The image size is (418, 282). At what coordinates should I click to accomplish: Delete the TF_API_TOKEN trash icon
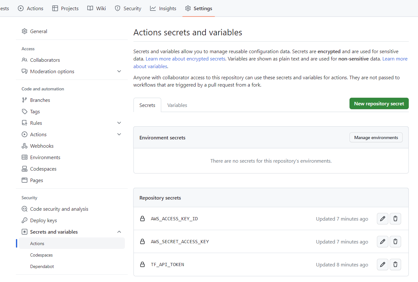pyautogui.click(x=395, y=264)
